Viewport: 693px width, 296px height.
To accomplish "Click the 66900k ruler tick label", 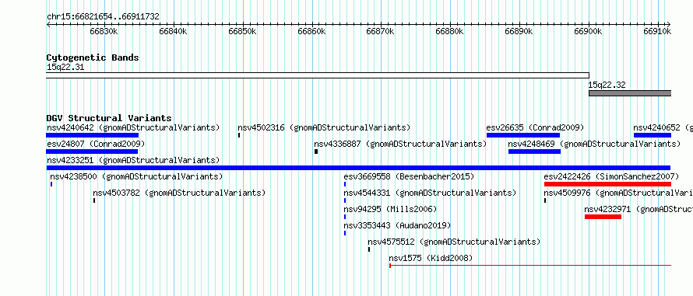I will tap(588, 31).
